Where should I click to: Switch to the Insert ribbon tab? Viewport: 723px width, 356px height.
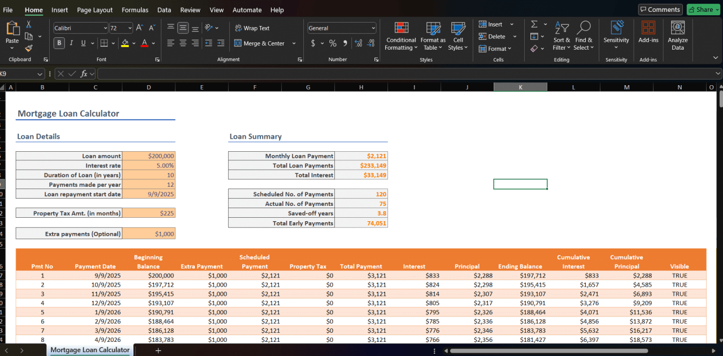[x=59, y=10]
